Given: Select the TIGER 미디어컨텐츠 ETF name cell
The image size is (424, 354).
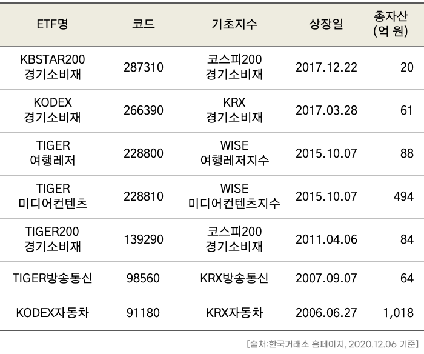Looking at the screenshot, I should coord(53,196).
